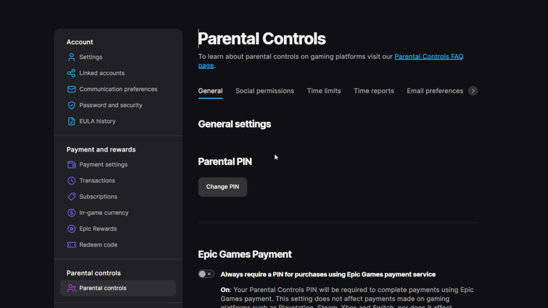
Task: Toggle always require PIN for purchases
Action: [206, 274]
